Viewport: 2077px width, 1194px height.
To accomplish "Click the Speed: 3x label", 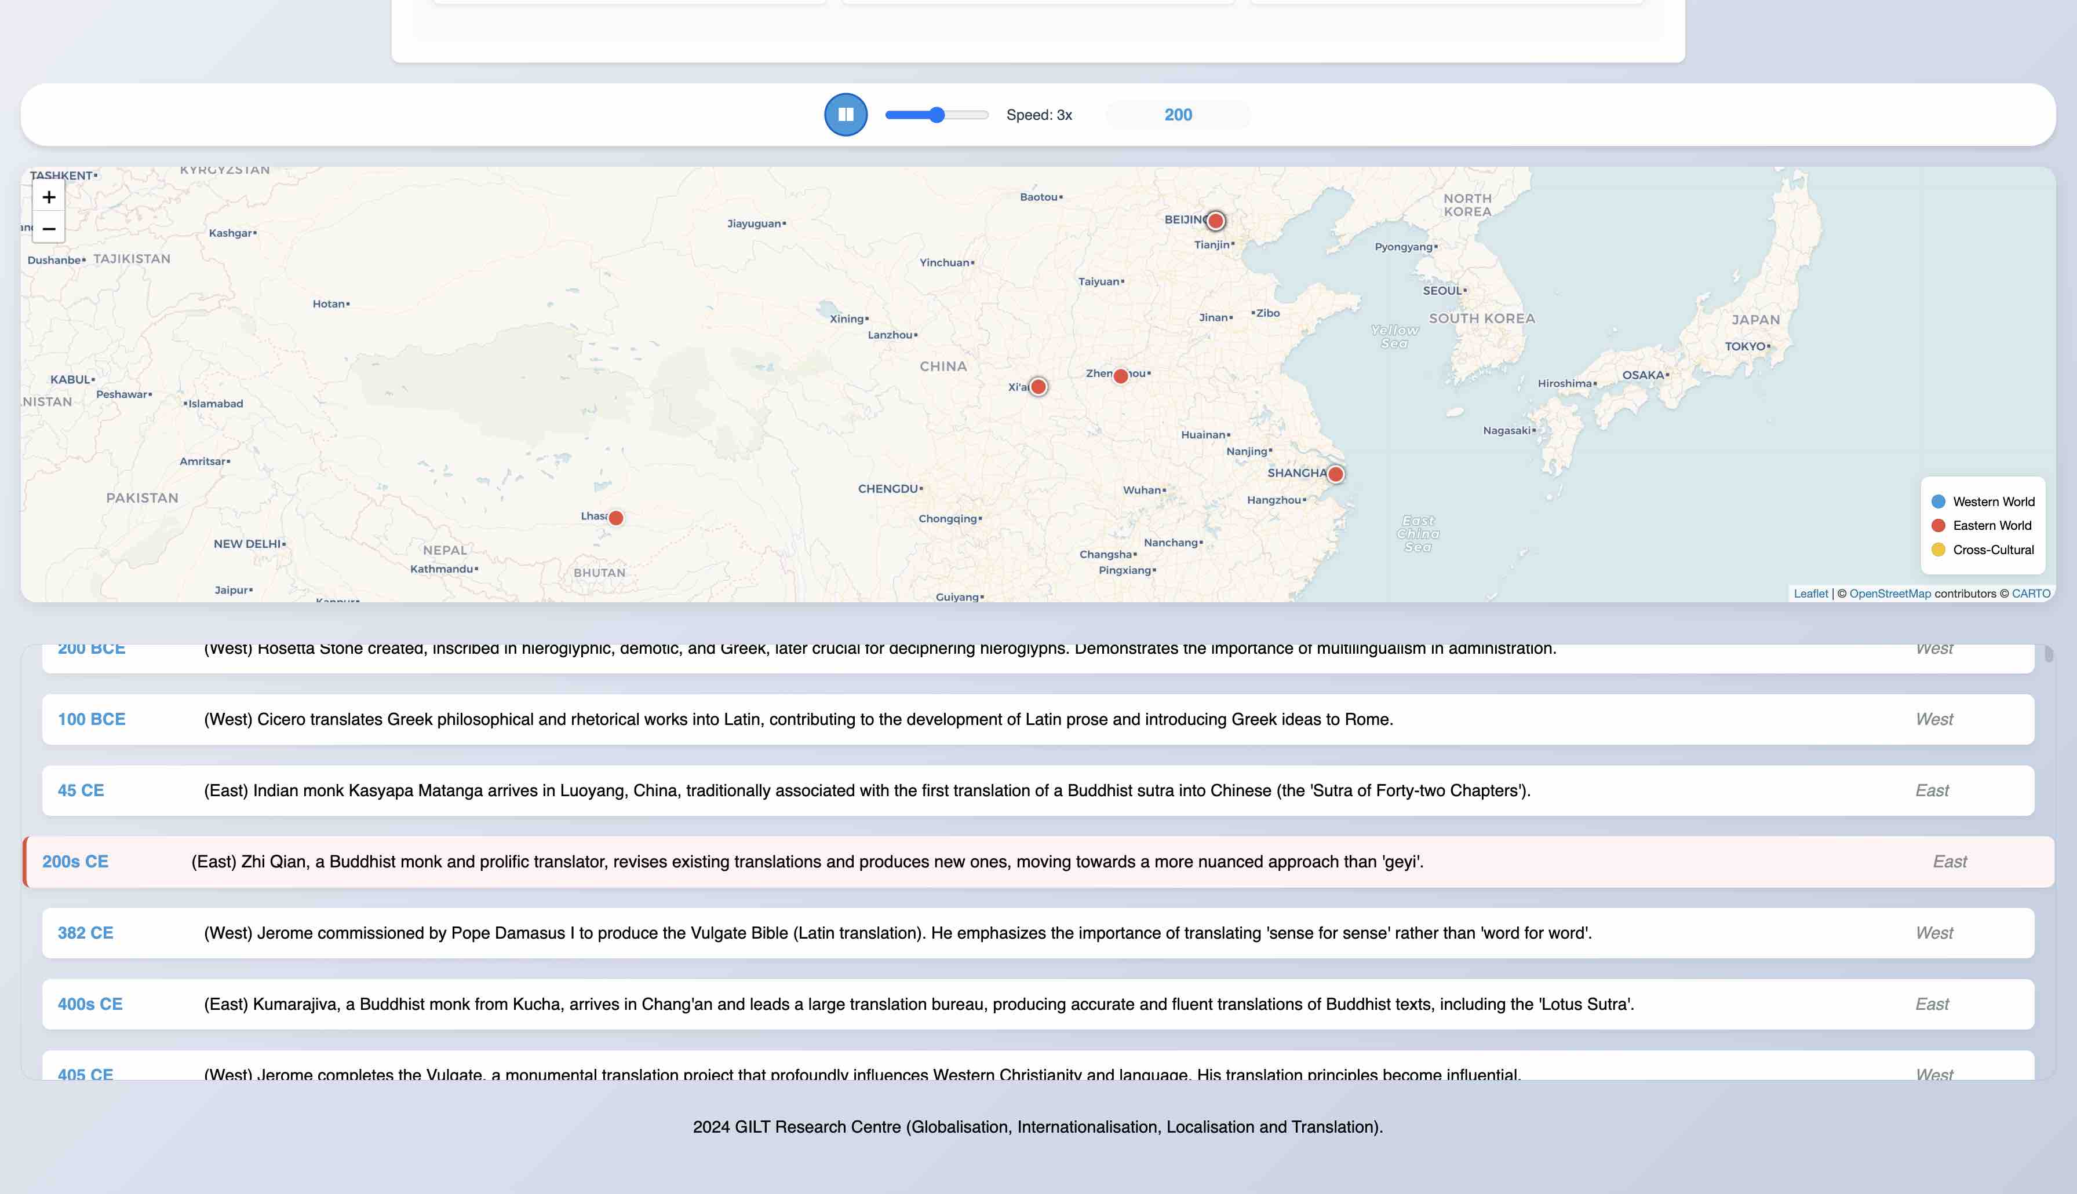I will click(x=1039, y=115).
